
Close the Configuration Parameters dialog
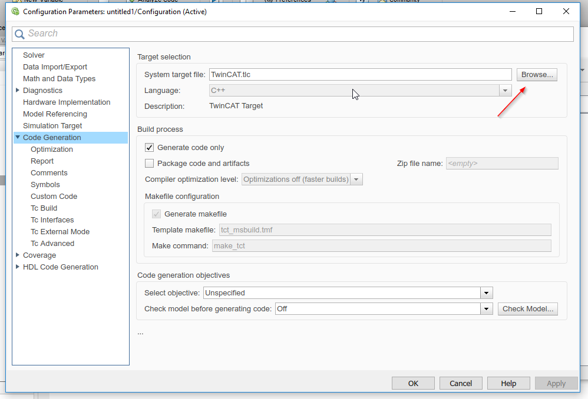coord(566,11)
